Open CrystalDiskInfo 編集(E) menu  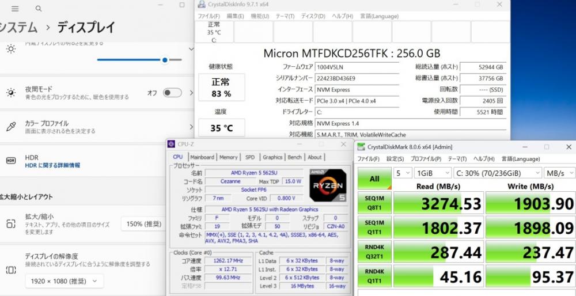(235, 16)
